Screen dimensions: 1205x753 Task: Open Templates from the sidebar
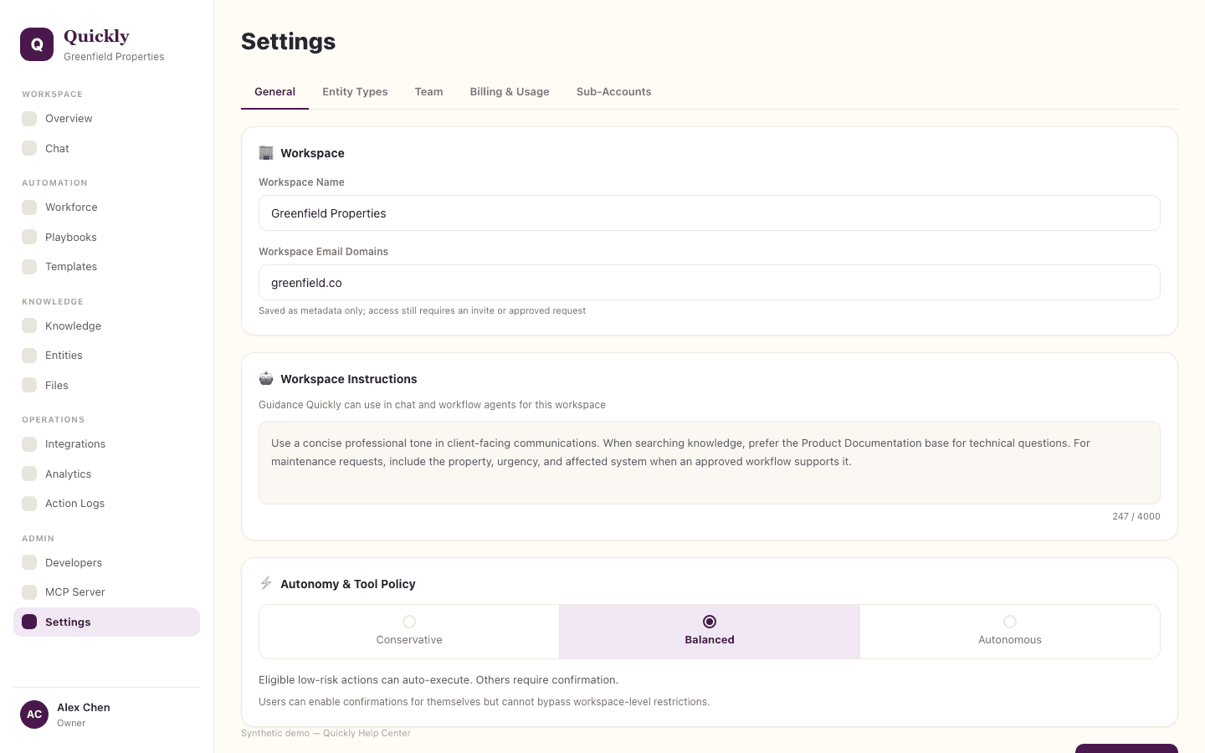(x=106, y=267)
